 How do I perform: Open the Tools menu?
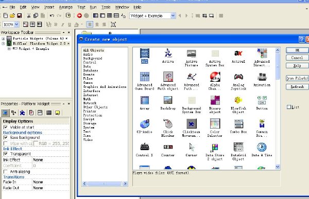tap(106, 7)
